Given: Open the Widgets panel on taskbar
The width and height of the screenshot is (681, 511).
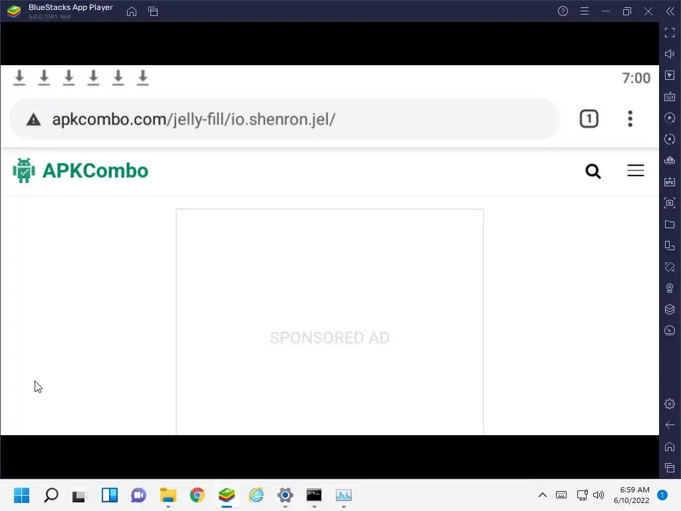Looking at the screenshot, I should tap(110, 495).
